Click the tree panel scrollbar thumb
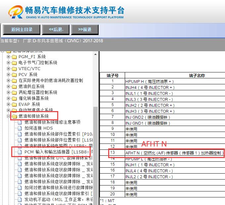This screenshot has width=225, height=205. click(x=95, y=155)
